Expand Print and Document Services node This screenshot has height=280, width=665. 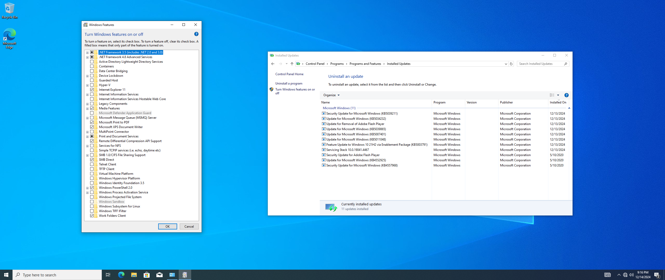click(x=88, y=137)
